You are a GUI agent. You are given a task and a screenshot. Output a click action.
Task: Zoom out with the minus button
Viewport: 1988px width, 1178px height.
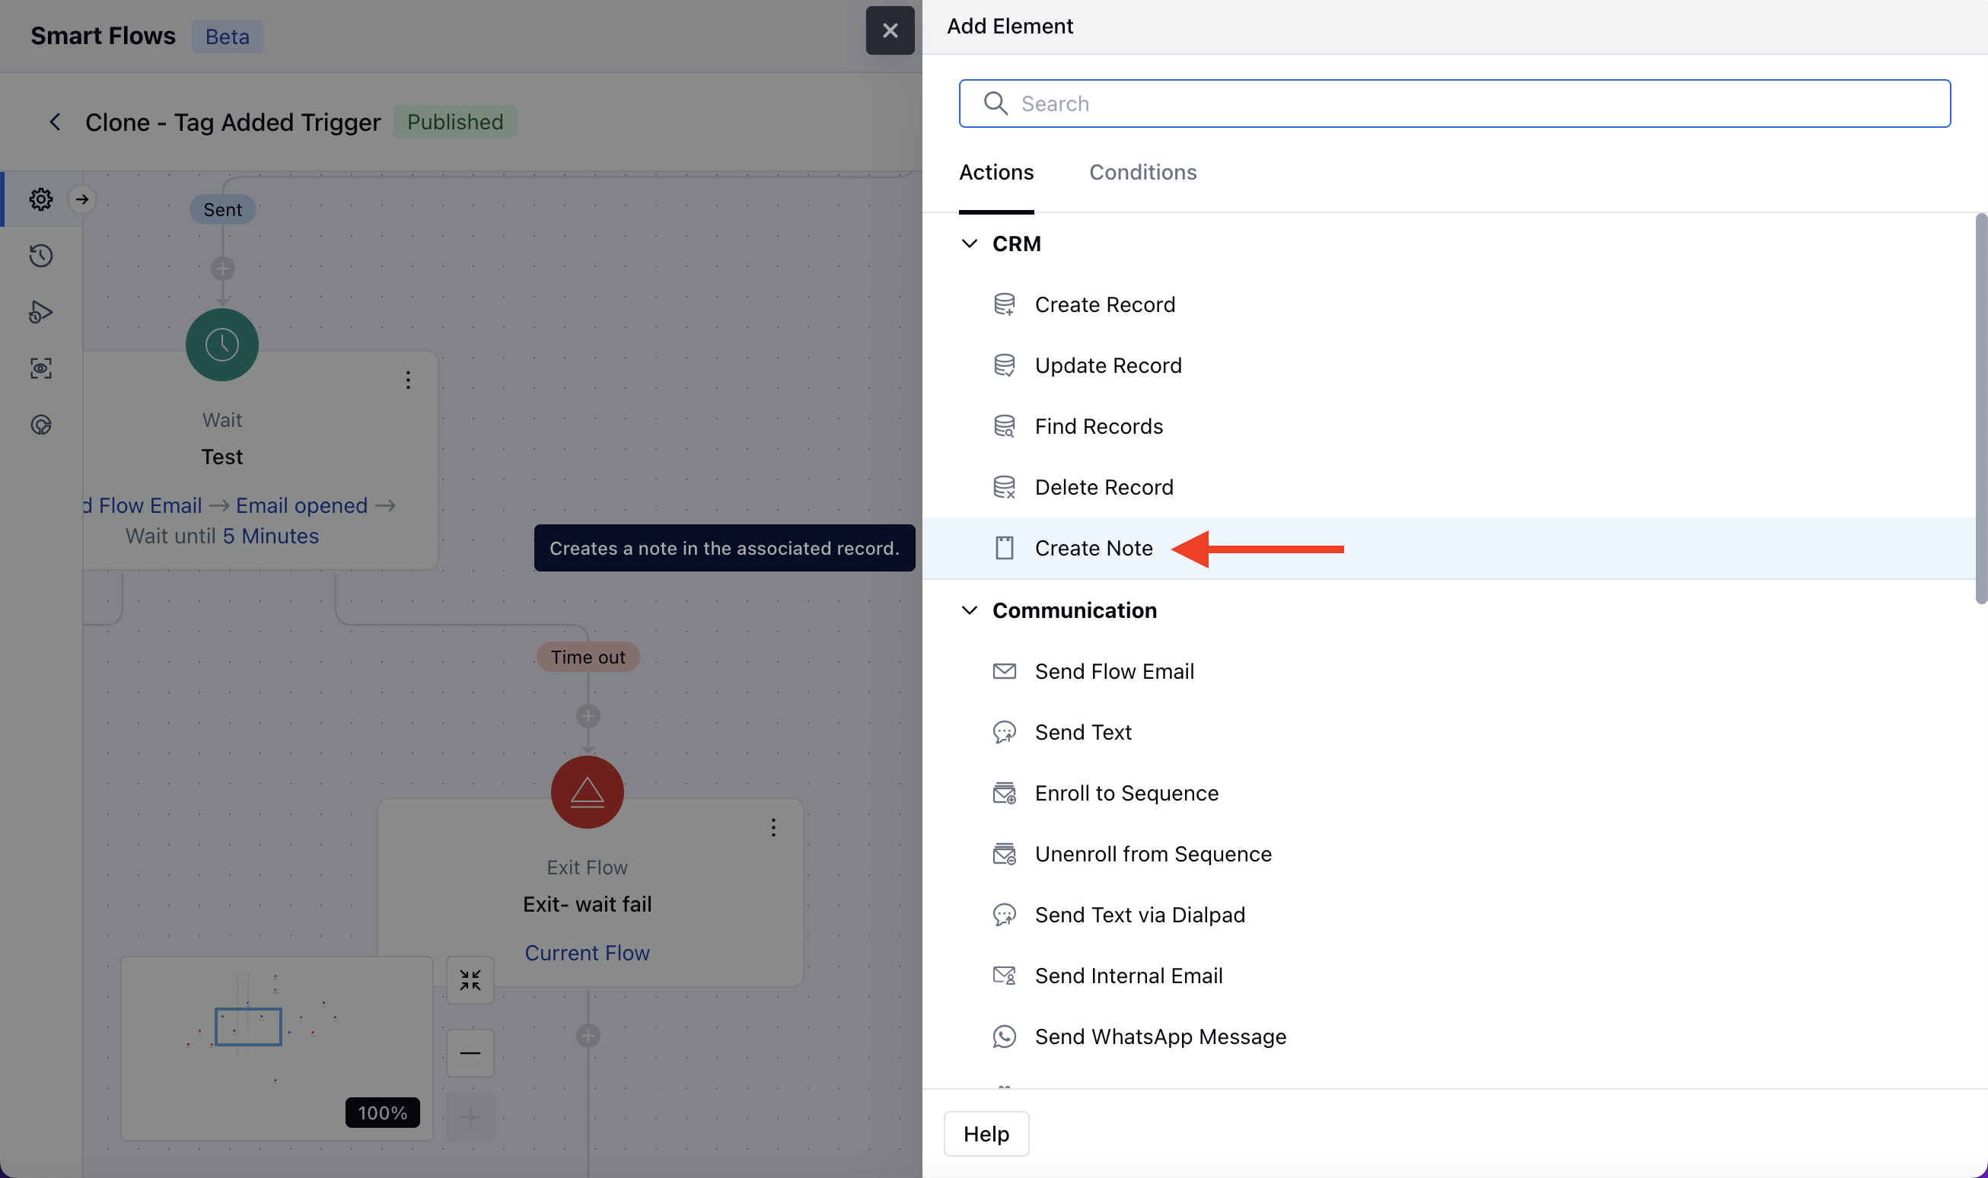click(x=470, y=1052)
